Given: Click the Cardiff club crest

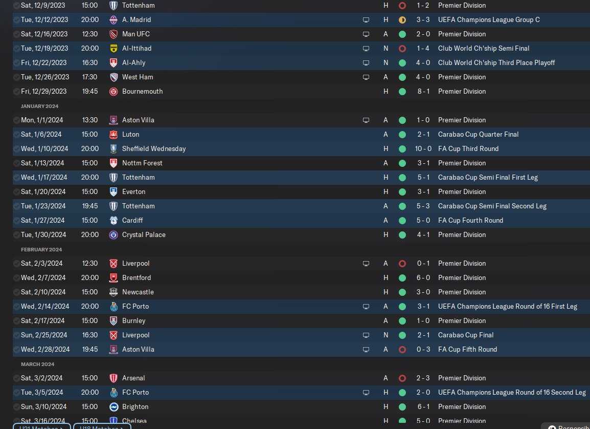Looking at the screenshot, I should pos(114,221).
